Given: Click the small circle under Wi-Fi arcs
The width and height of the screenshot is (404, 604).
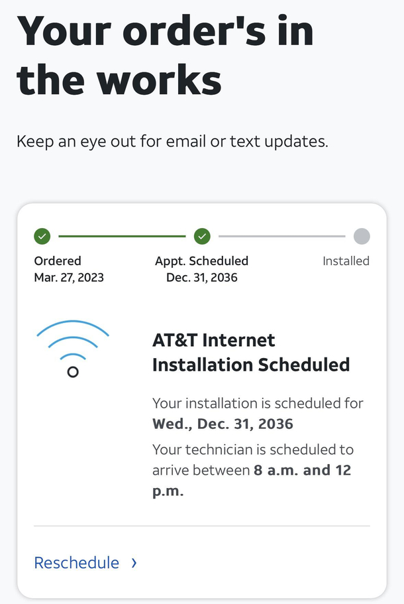Looking at the screenshot, I should (x=73, y=372).
